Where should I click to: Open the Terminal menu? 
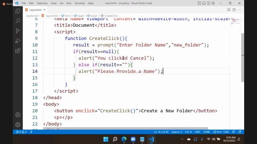(x=80, y=3)
